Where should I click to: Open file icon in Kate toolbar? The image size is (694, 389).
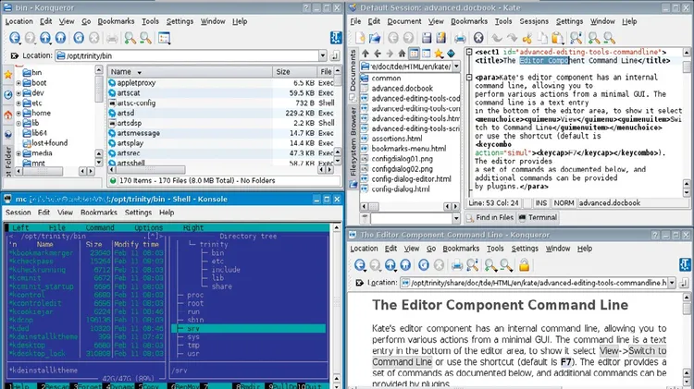coord(375,38)
